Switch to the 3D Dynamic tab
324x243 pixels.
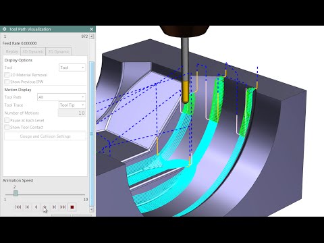(x=33, y=52)
